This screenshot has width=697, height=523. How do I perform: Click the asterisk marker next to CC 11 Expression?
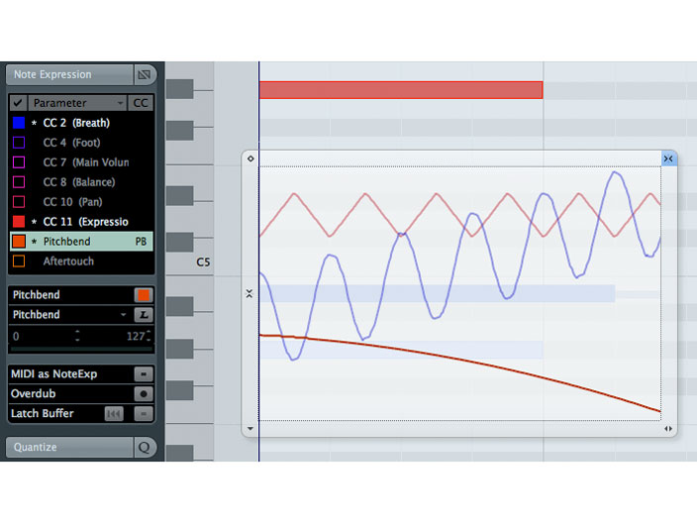35,222
